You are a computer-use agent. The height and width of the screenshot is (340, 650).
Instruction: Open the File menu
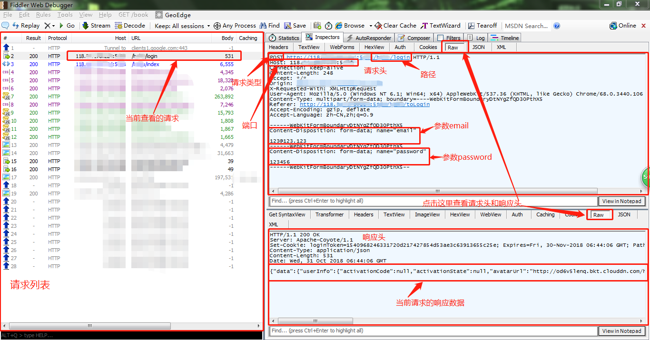coord(8,15)
